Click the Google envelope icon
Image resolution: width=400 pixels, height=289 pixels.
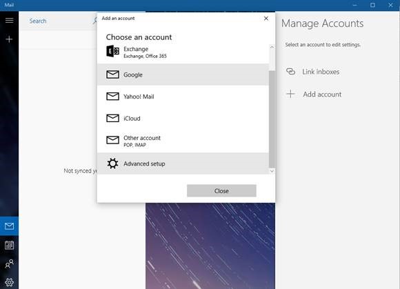tap(112, 74)
